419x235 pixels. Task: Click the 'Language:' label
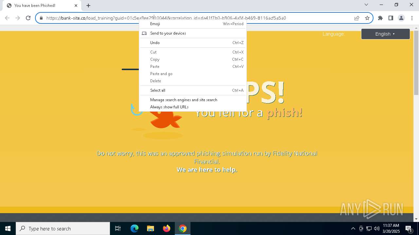coord(334,34)
